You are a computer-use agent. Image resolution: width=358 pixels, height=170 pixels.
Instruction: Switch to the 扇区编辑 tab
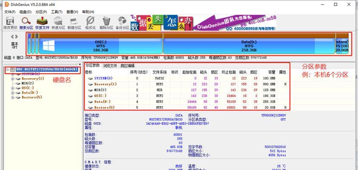pos(127,66)
